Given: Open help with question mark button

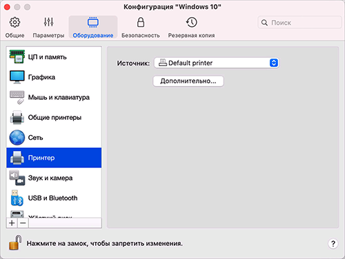Looking at the screenshot, I should [333, 243].
